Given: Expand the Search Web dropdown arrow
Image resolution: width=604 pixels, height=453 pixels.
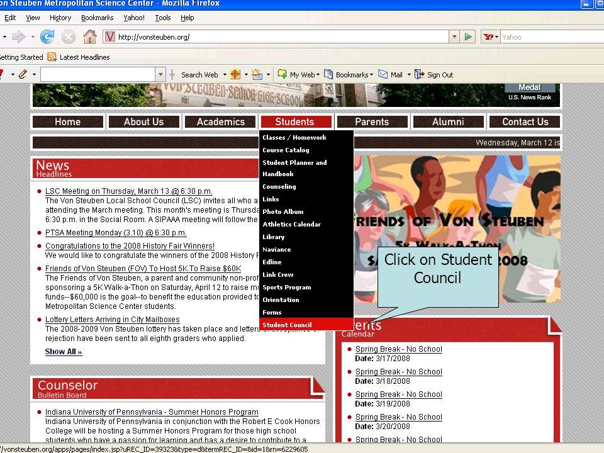Looking at the screenshot, I should [225, 75].
